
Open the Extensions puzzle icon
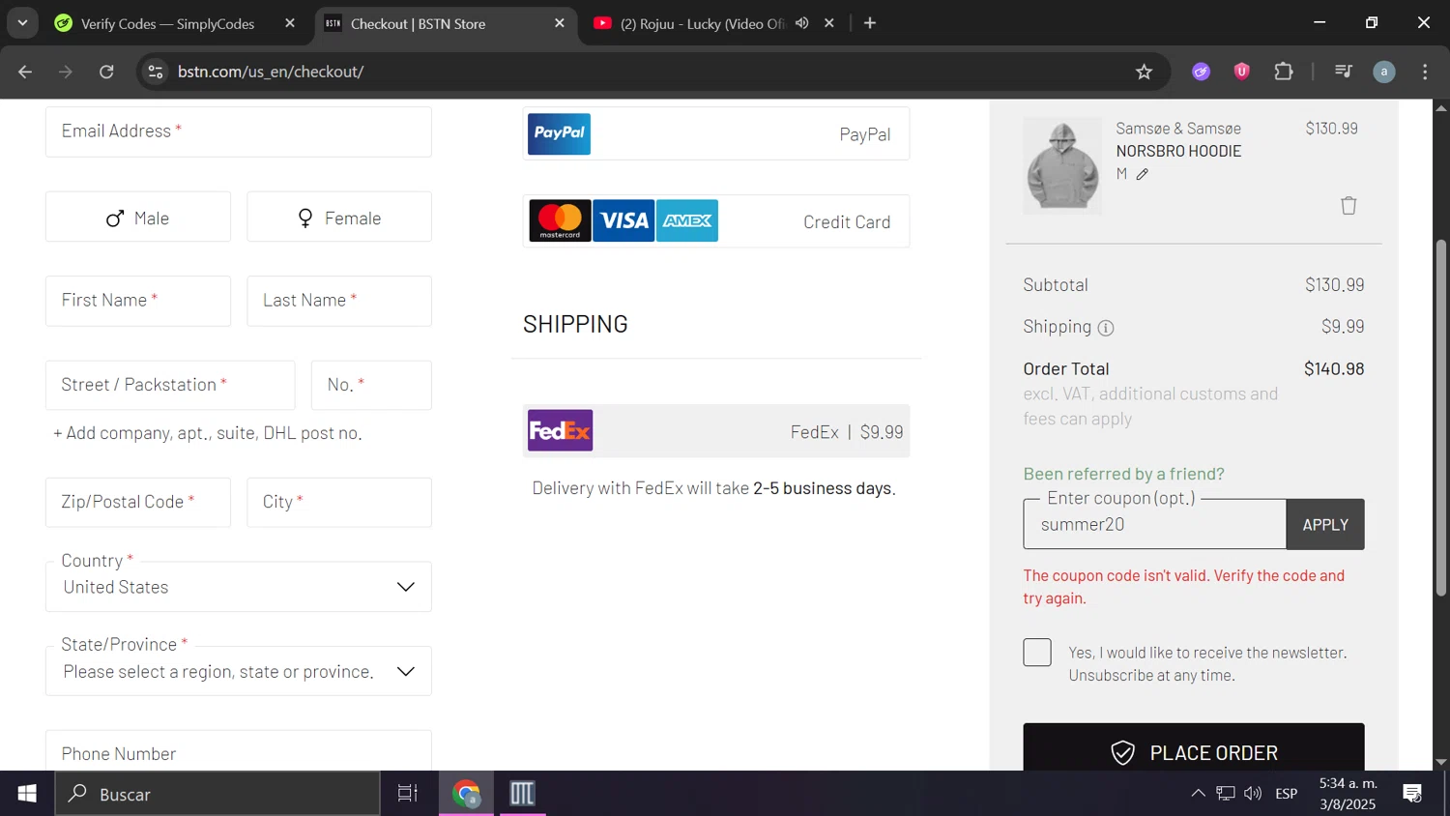click(x=1284, y=72)
